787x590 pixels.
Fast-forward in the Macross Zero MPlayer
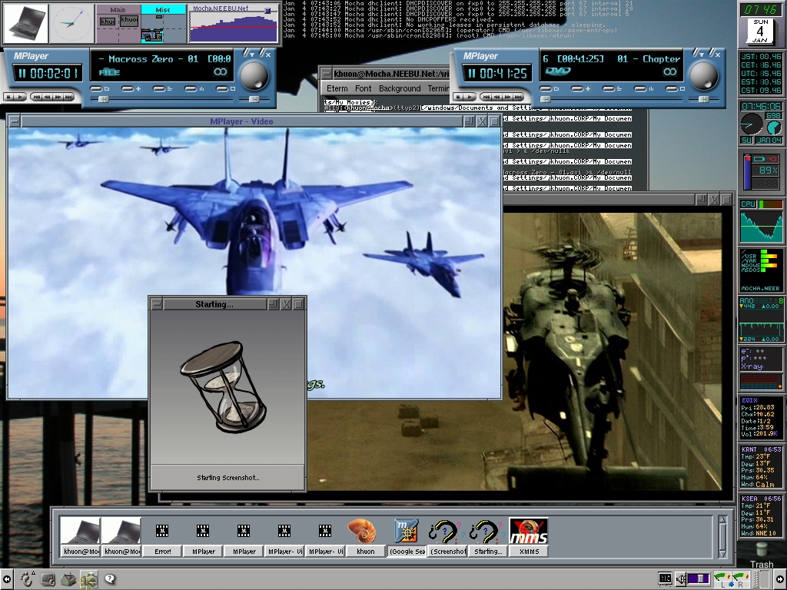[58, 97]
